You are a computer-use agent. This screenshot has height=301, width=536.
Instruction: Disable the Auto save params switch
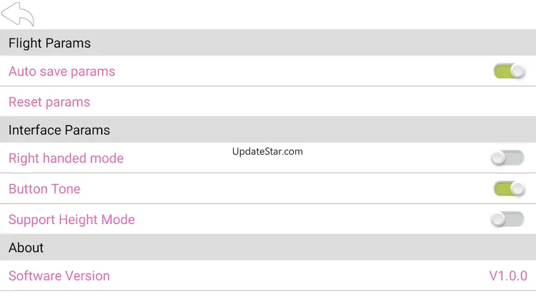(x=509, y=71)
